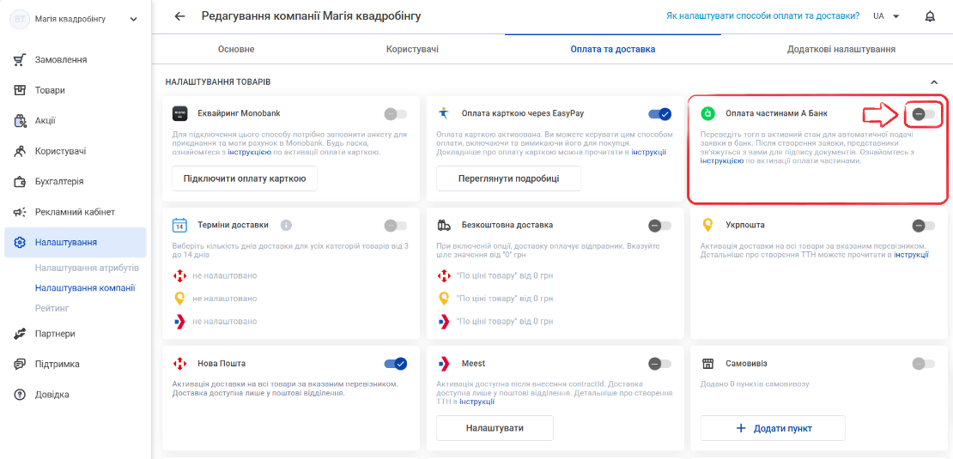Switch to the Користувачі tab

pyautogui.click(x=412, y=49)
